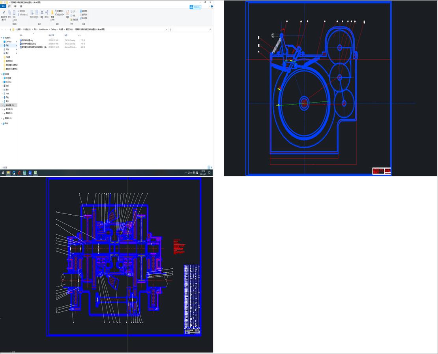Switch to the Share ribbon tab
438x354 pixels.
click(15, 6)
